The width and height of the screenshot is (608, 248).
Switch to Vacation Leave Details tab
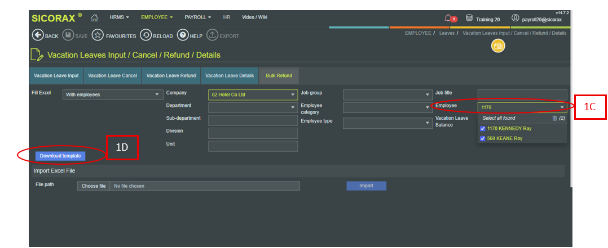(x=230, y=76)
